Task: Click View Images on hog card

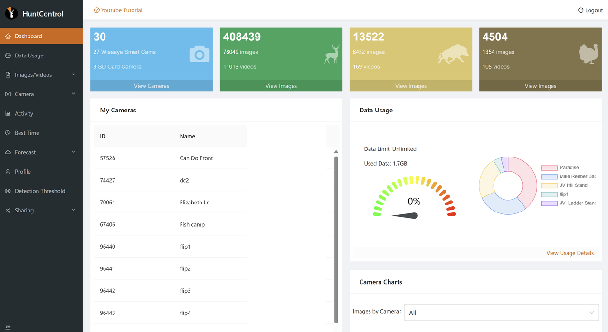Action: 411,86
